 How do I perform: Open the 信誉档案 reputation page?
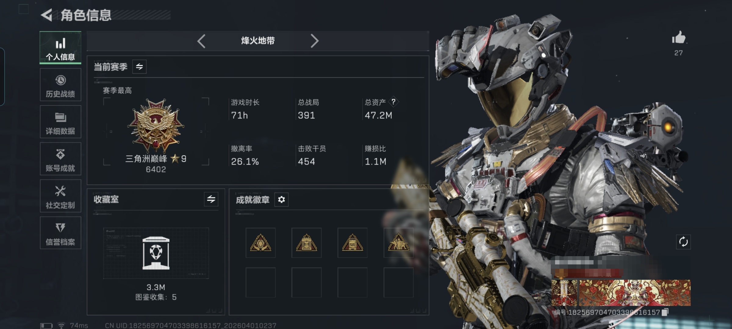click(x=60, y=233)
